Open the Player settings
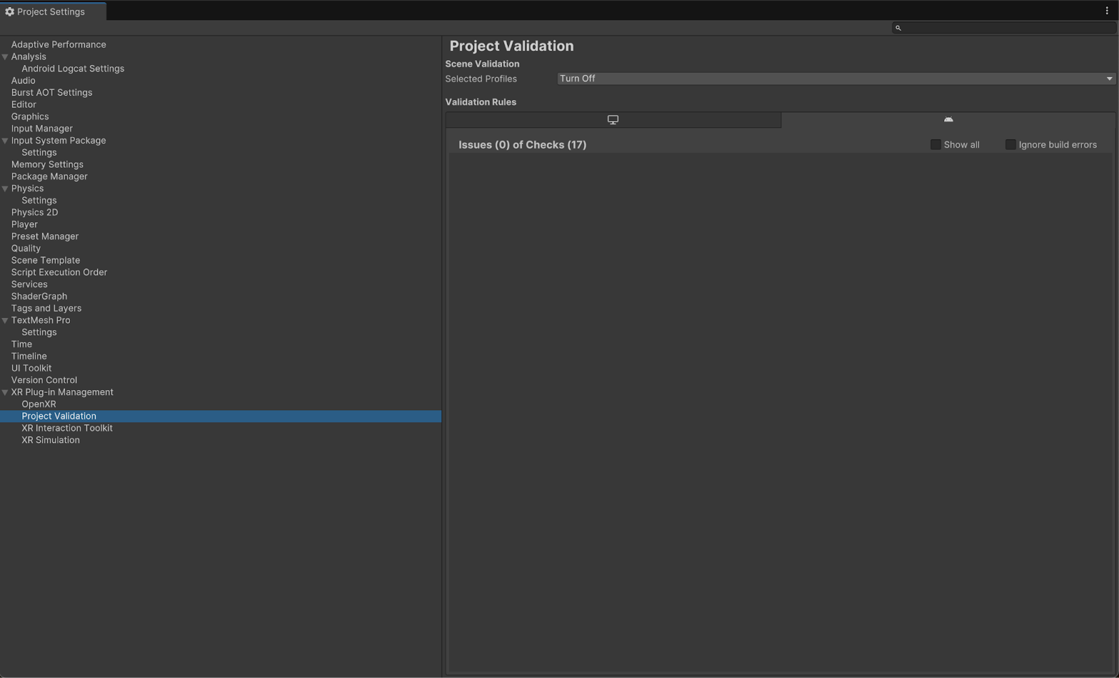Screen dimensions: 1119x678 click(x=24, y=224)
